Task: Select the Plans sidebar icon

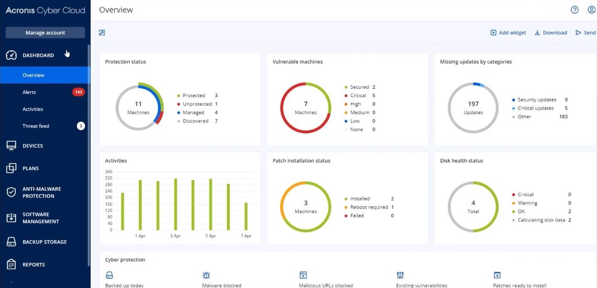Action: click(x=11, y=168)
